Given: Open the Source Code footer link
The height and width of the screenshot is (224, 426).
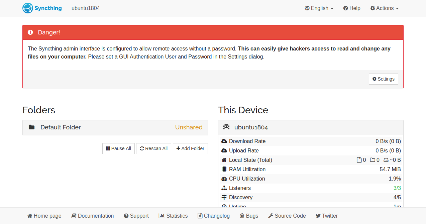Looking at the screenshot, I should [x=287, y=216].
